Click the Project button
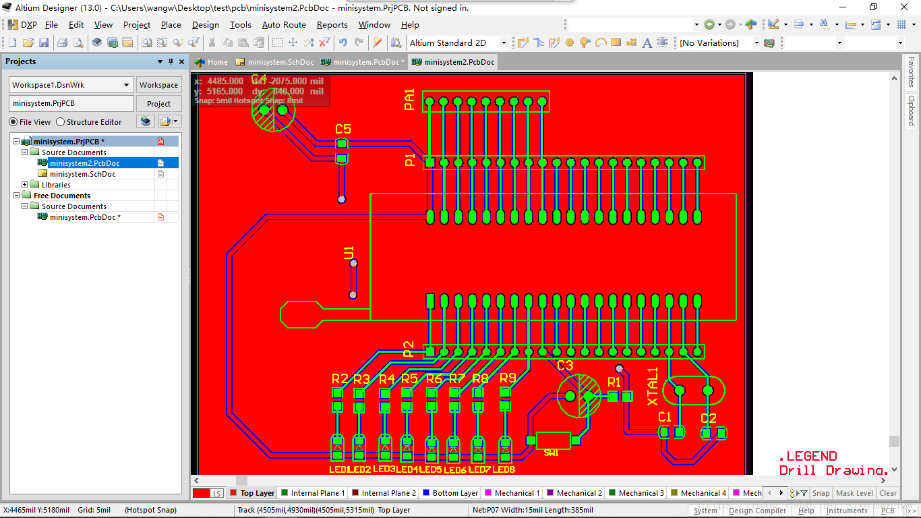 pos(158,104)
